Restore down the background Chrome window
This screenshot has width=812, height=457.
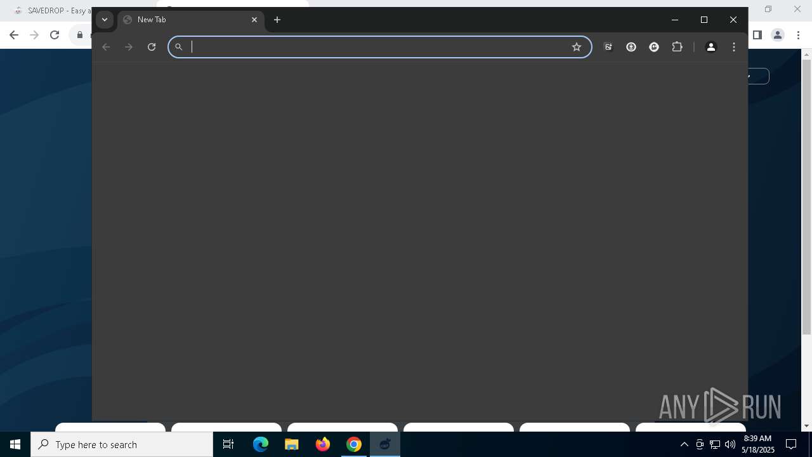768,9
